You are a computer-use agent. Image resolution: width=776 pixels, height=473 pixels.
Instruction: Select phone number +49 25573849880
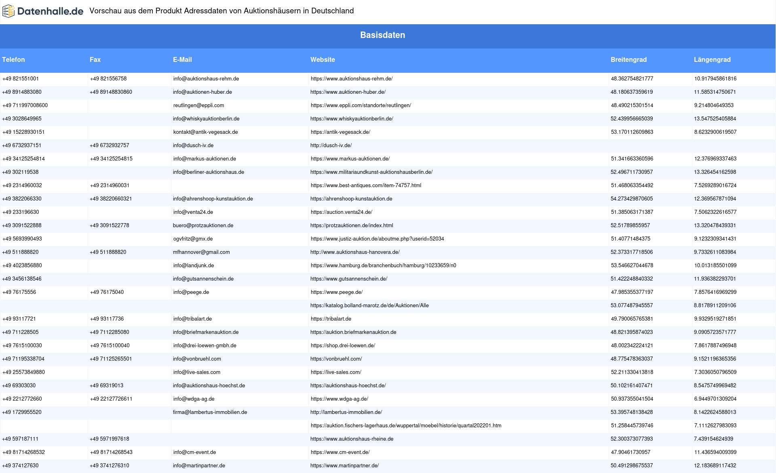[x=23, y=372]
